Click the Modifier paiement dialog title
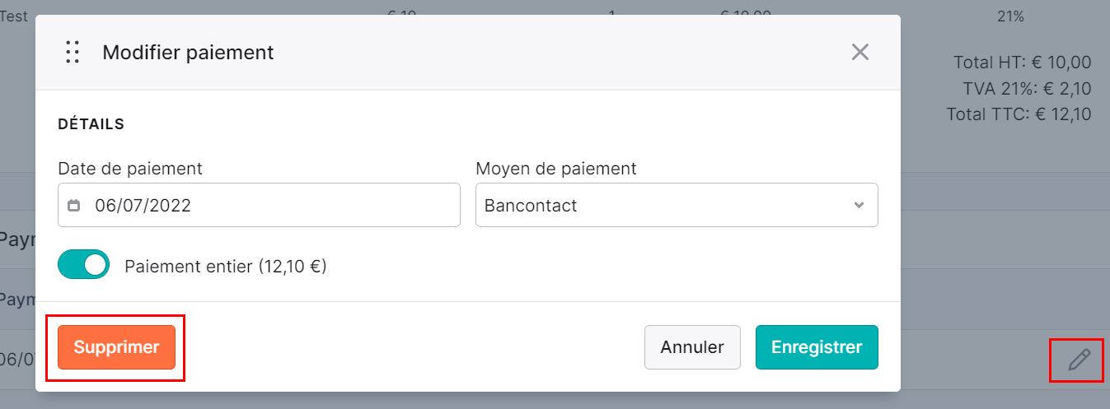1110x409 pixels. click(188, 53)
